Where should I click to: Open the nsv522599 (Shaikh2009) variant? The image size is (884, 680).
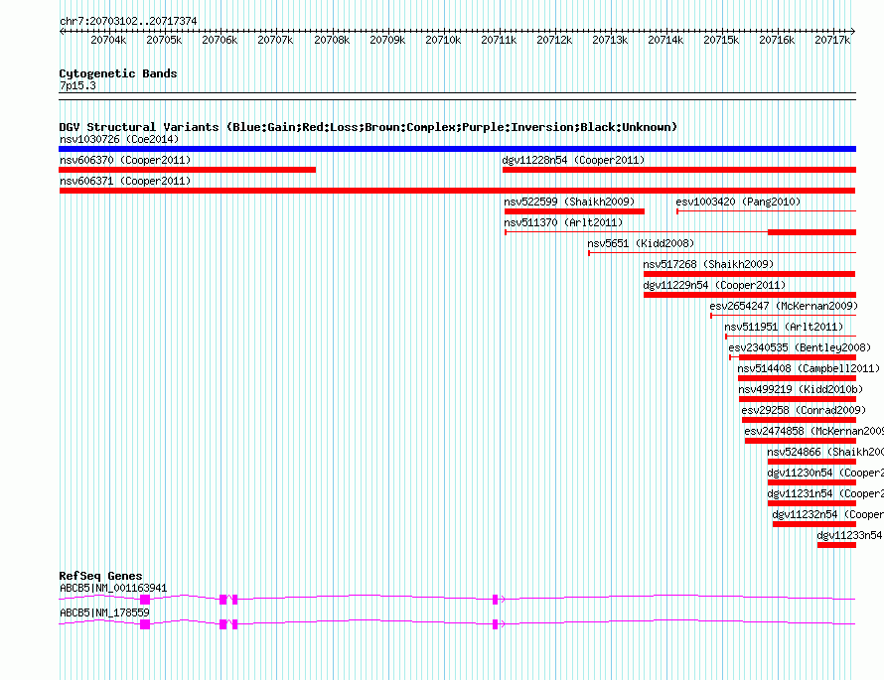click(x=569, y=202)
